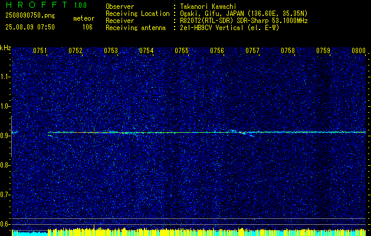The image size is (371, 236).
Task: Click the red meteor echo spike near 0752
Action: 94,132
